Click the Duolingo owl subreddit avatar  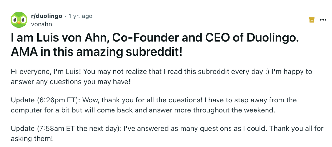point(19,19)
